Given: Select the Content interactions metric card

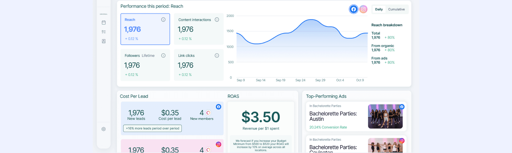Looking at the screenshot, I should [199, 29].
